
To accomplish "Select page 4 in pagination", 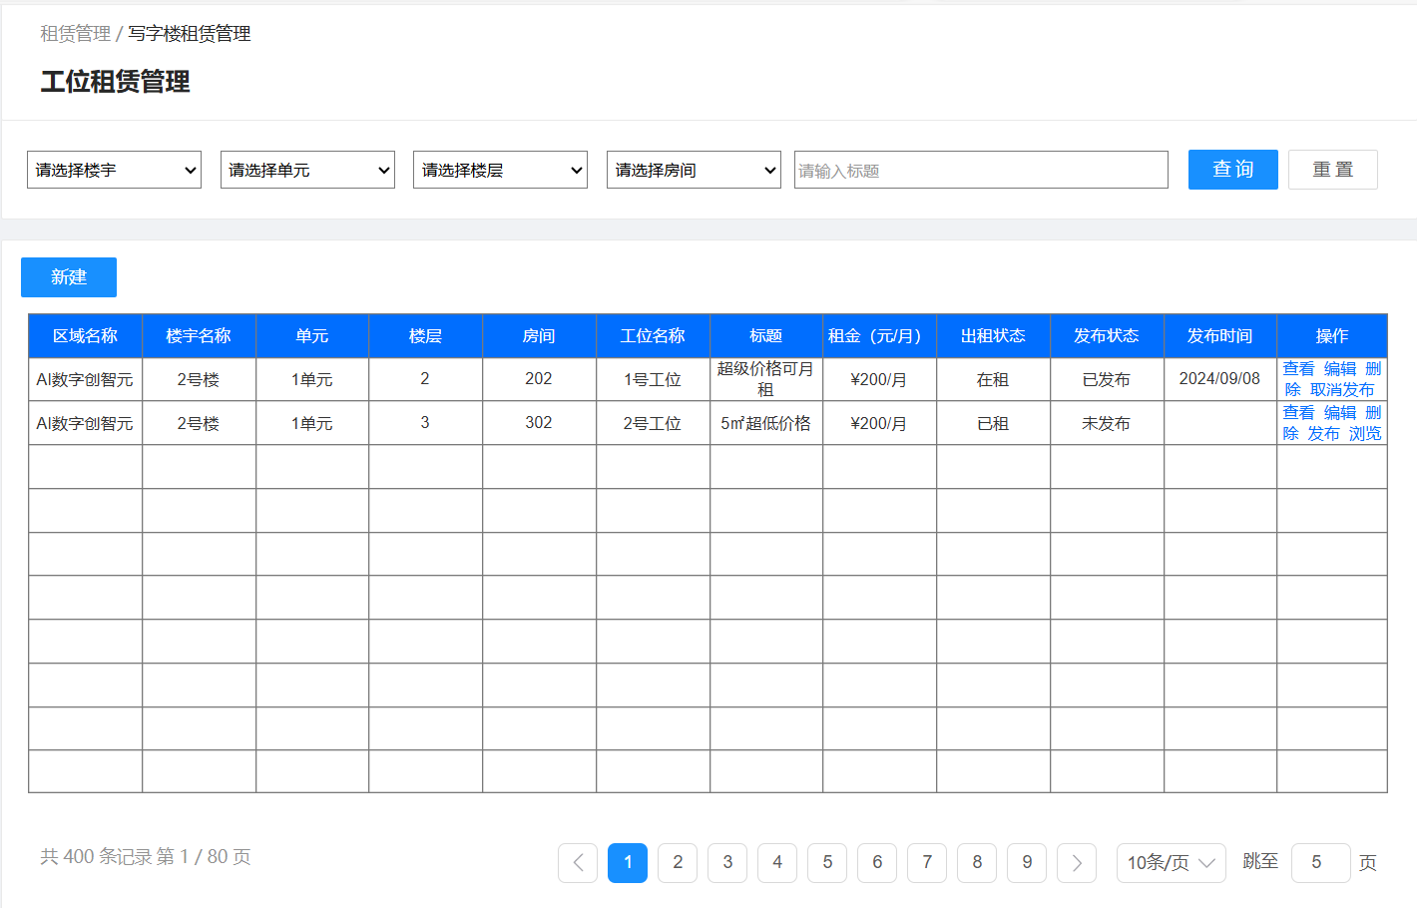I will (x=777, y=863).
